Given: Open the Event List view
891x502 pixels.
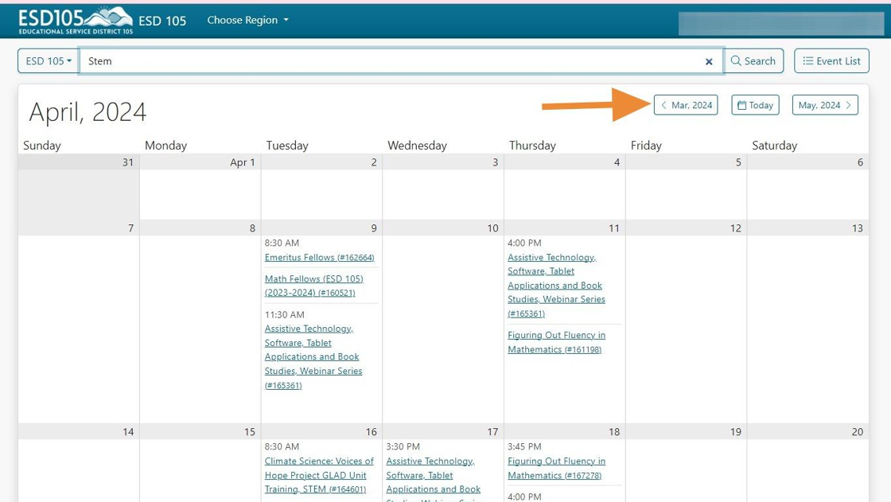Looking at the screenshot, I should (x=831, y=61).
